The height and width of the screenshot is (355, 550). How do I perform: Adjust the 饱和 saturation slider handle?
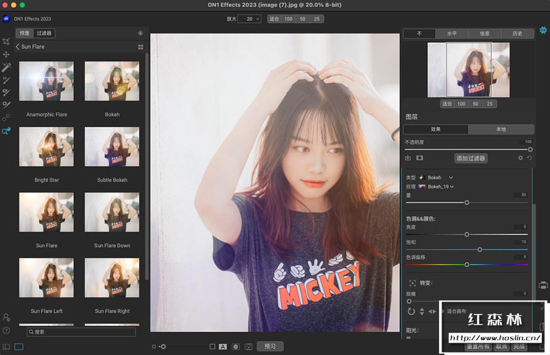[x=480, y=249]
